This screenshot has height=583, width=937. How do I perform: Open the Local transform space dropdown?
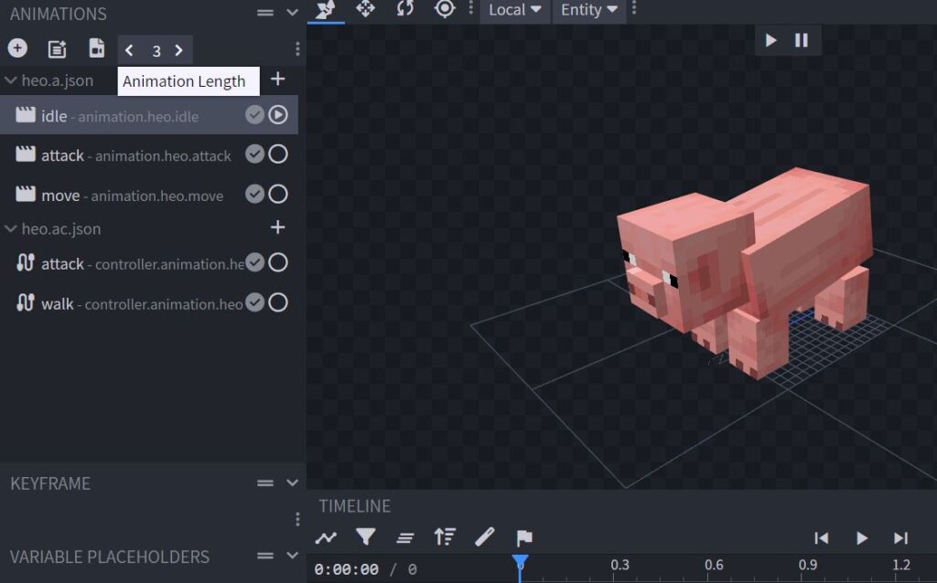click(x=515, y=10)
